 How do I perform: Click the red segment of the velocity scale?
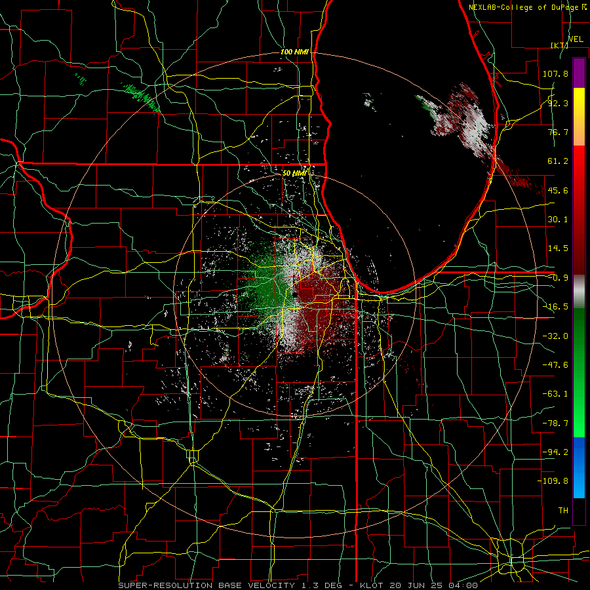[579, 210]
